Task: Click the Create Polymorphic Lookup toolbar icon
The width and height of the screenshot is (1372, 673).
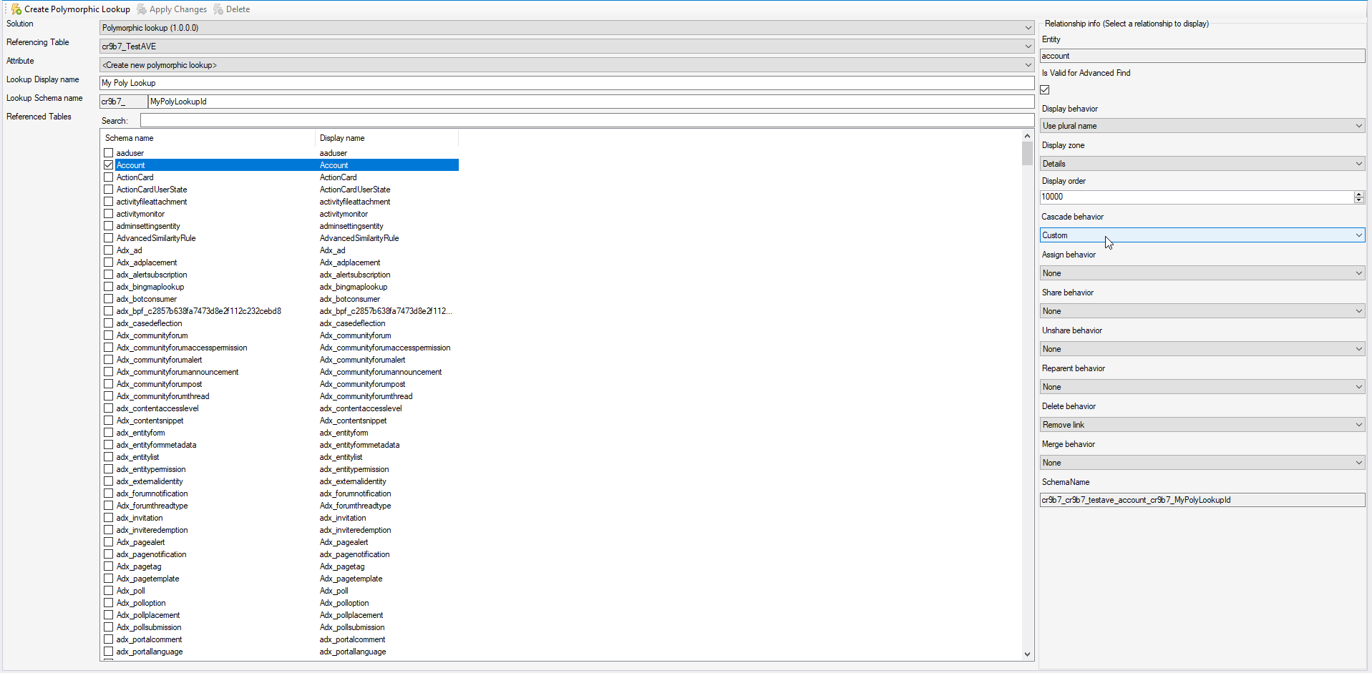Action: (x=16, y=9)
